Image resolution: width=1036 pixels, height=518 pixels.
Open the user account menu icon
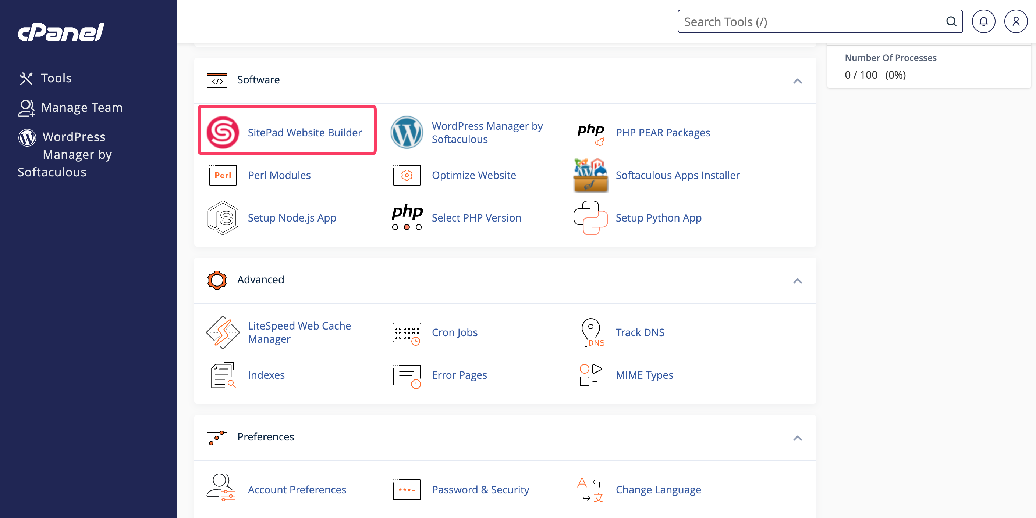pyautogui.click(x=1016, y=21)
